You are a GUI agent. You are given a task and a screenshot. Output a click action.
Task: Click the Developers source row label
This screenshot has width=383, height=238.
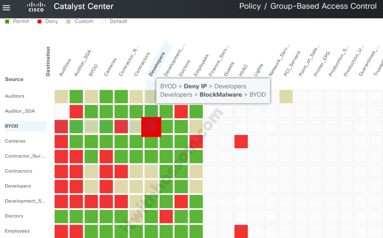[x=18, y=186]
